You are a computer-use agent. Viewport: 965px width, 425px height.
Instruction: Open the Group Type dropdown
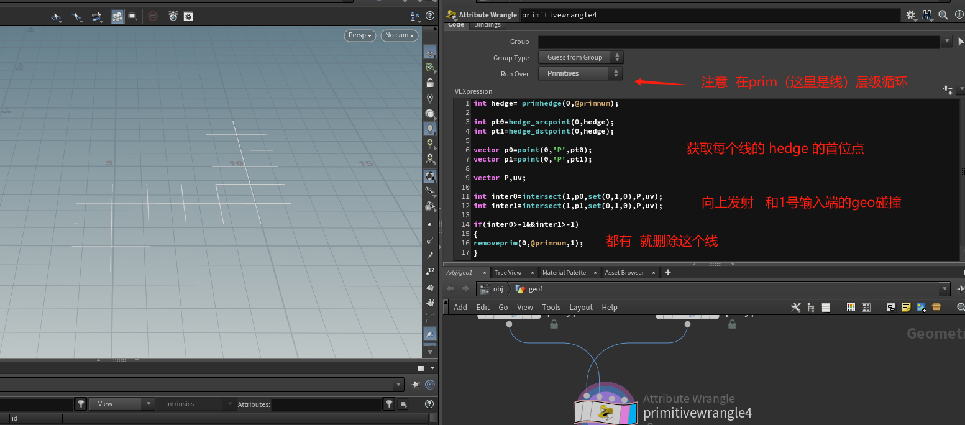click(x=580, y=57)
